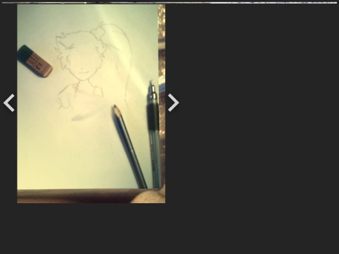The height and width of the screenshot is (254, 339).
Task: Click the pencil sketch photo in the viewer
Action: point(91,103)
